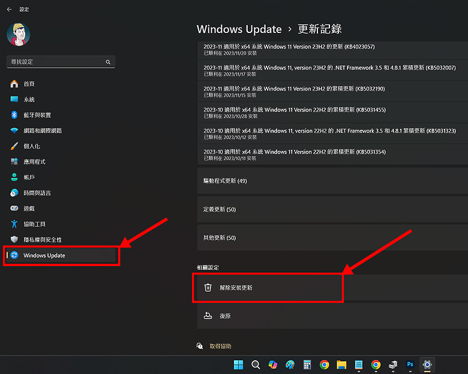The height and width of the screenshot is (374, 468).
Task: Open 隱私權與安全性 settings
Action: click(61, 240)
